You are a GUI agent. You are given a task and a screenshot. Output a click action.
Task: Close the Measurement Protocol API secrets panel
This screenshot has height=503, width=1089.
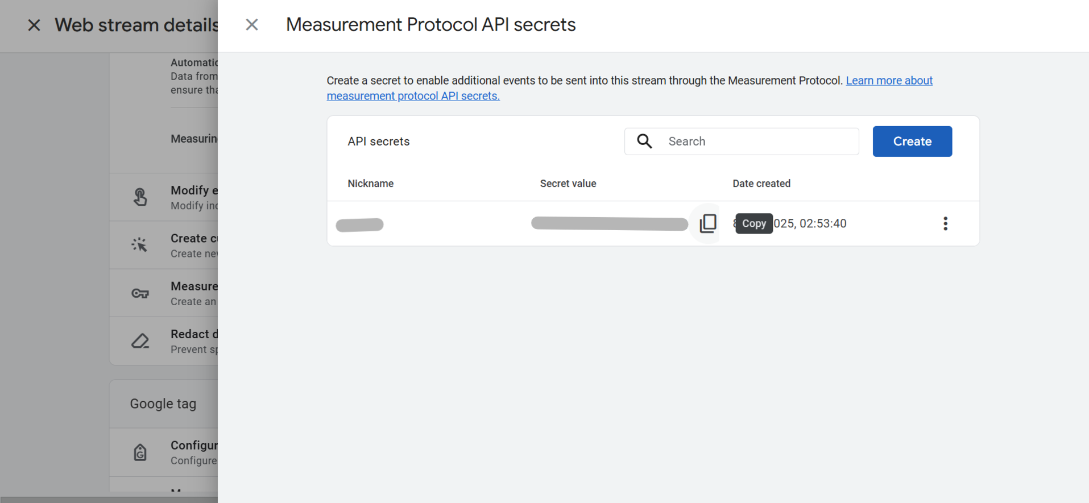pos(252,24)
